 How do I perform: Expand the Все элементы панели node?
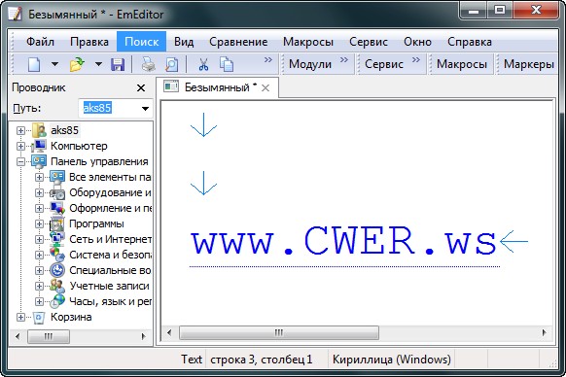39,177
